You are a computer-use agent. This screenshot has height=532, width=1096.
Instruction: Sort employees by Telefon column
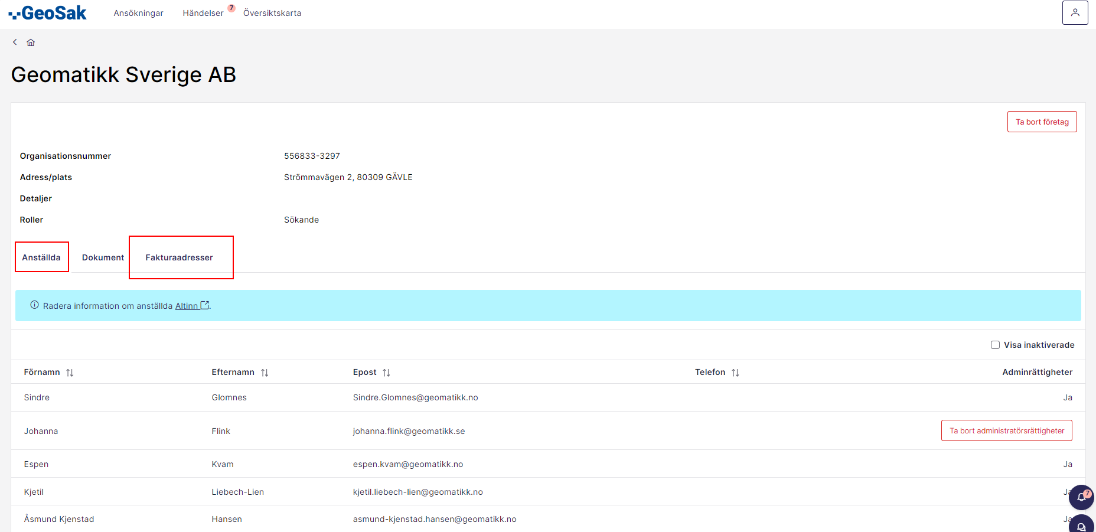(735, 373)
